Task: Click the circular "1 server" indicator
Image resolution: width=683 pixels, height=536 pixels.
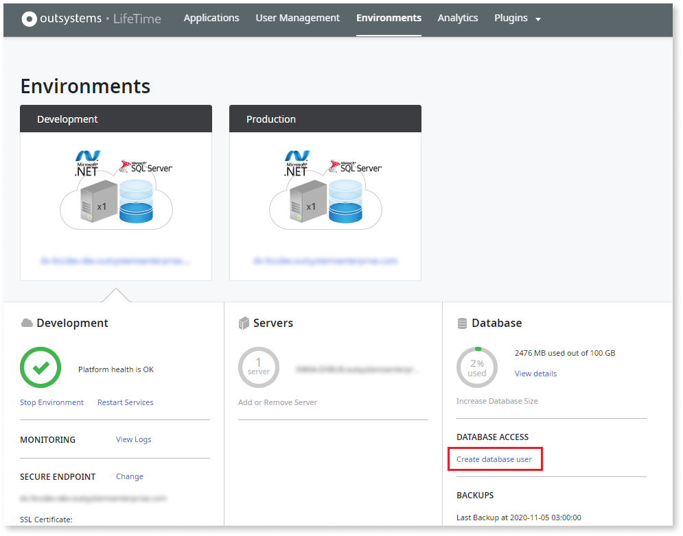Action: pyautogui.click(x=259, y=367)
